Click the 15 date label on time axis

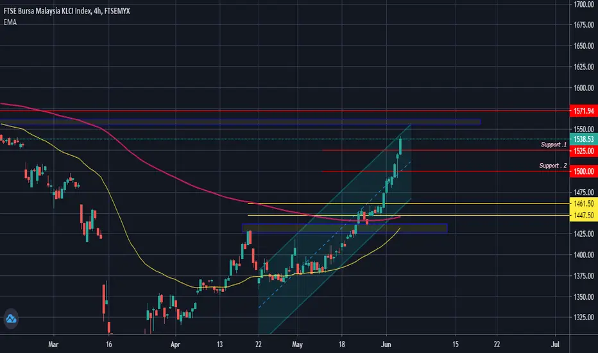point(456,345)
